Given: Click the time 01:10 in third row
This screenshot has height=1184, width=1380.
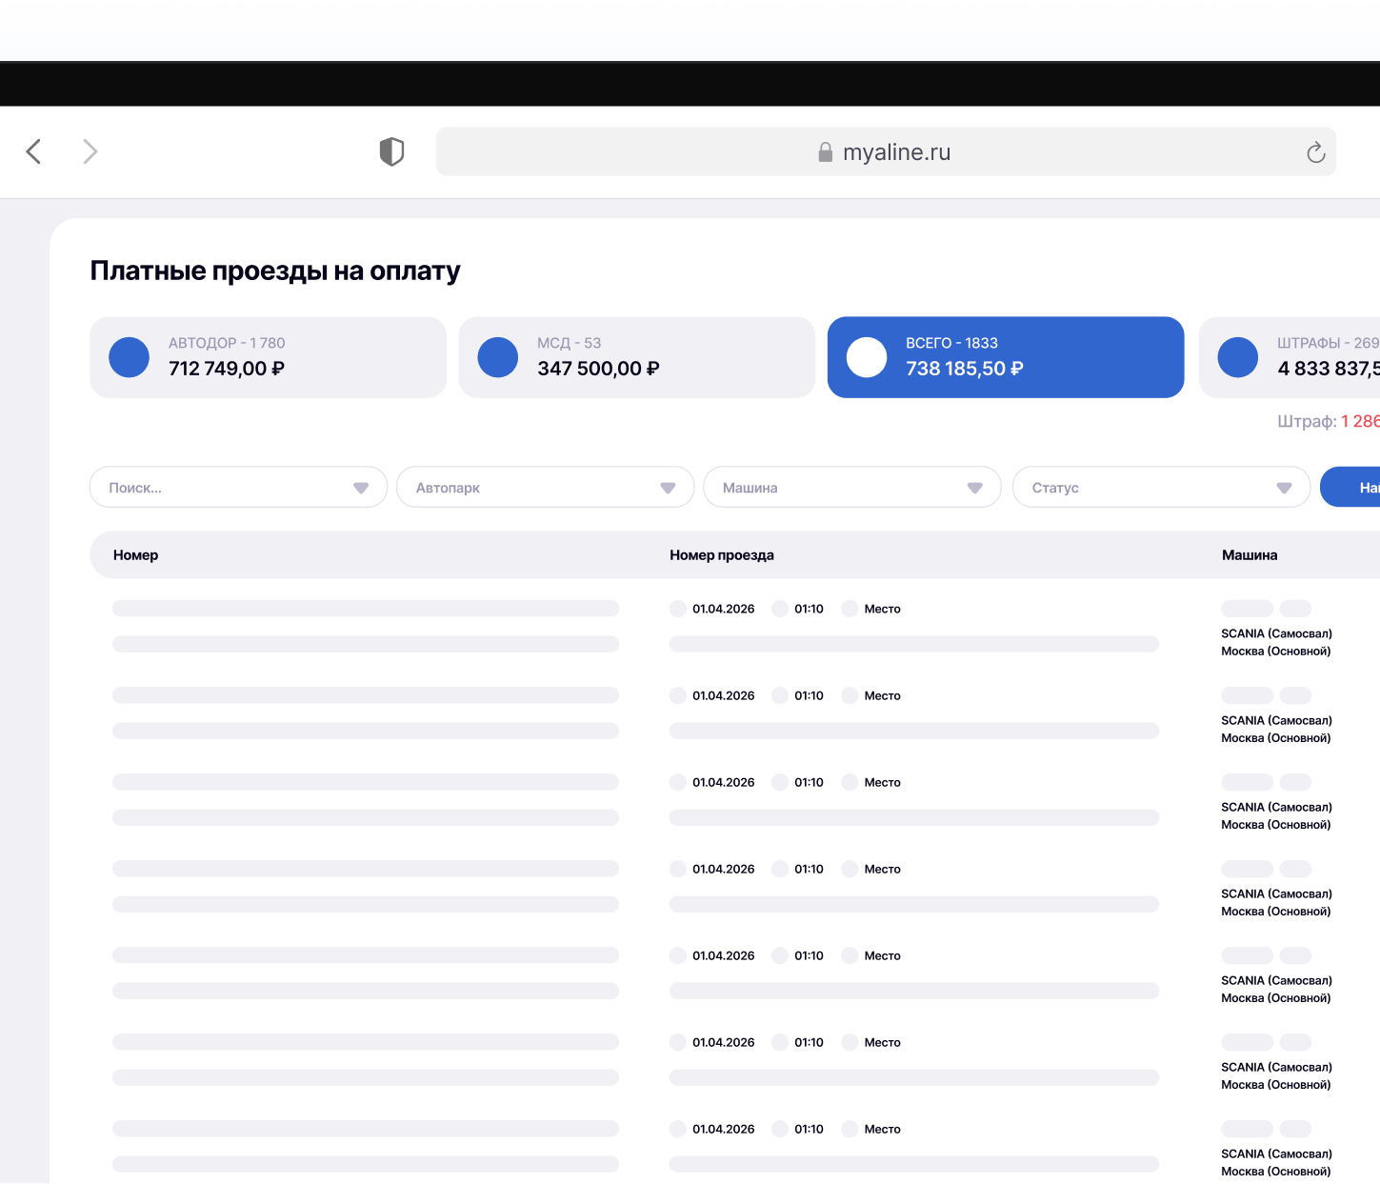Looking at the screenshot, I should point(809,782).
